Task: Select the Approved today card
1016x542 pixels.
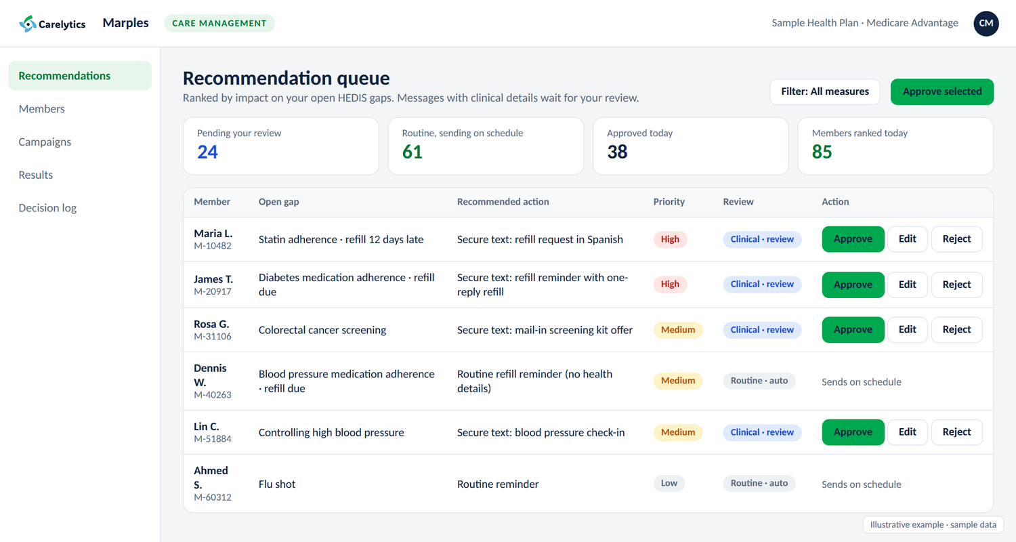Action: [691, 146]
